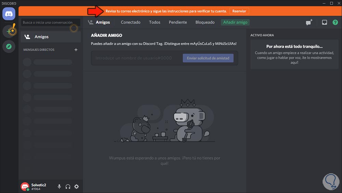Maximize the Discord window

pos(331,3)
